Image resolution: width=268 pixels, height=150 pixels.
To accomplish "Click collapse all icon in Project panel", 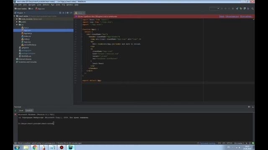I will [x=63, y=13].
